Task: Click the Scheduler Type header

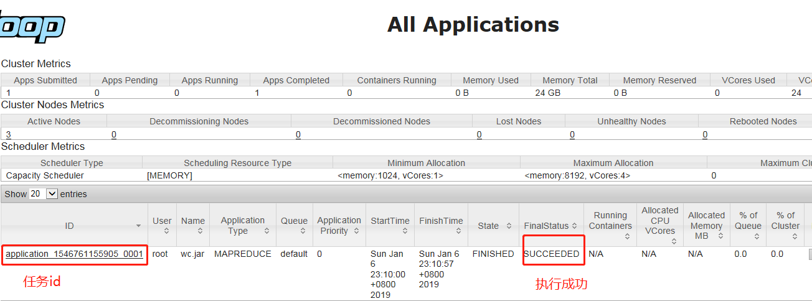Action: pos(72,163)
